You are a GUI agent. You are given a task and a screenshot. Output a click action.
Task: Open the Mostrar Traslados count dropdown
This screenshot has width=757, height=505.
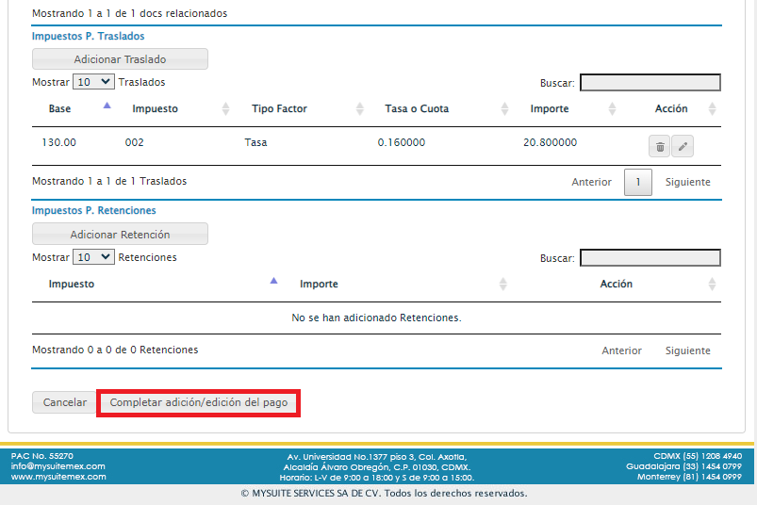click(x=93, y=82)
